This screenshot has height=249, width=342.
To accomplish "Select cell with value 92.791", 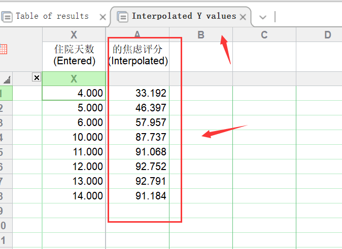I will tap(138, 181).
